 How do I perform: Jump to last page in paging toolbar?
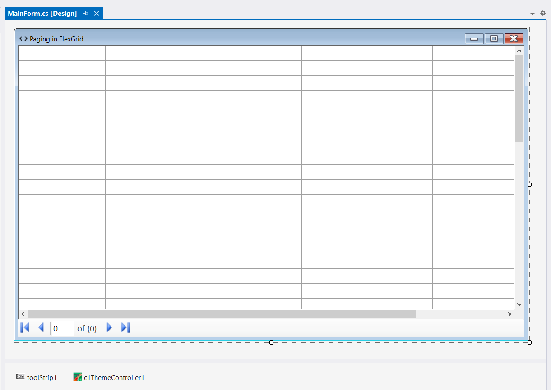(x=125, y=328)
